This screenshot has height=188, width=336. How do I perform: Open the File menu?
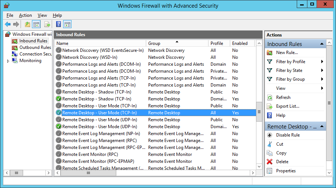click(x=10, y=15)
